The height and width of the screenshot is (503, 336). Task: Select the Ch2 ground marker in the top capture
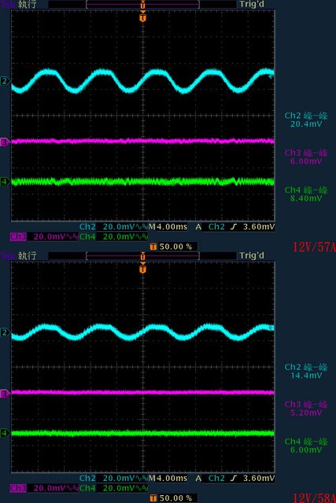[x=4, y=81]
